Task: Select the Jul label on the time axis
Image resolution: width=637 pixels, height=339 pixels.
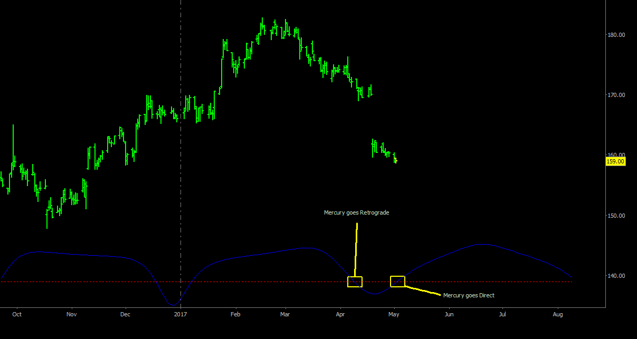Action: pyautogui.click(x=502, y=314)
